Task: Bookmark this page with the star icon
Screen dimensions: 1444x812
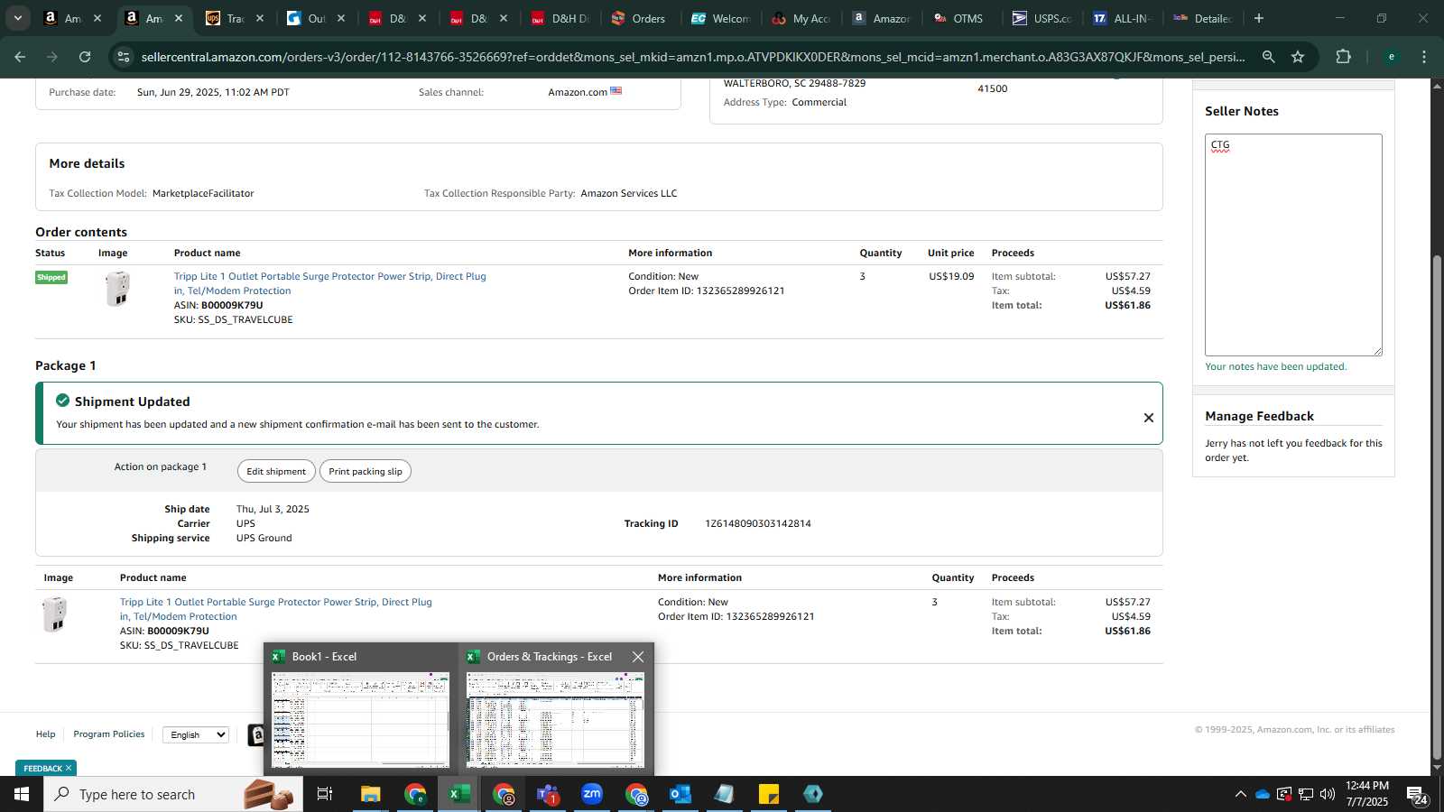Action: coord(1298,57)
